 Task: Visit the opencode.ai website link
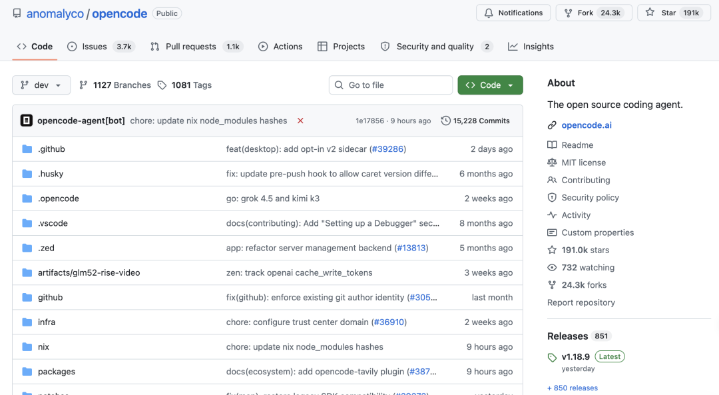pos(587,125)
